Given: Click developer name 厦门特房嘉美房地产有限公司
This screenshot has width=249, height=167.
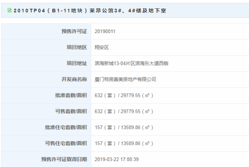Looking at the screenshot, I should tap(125, 79).
